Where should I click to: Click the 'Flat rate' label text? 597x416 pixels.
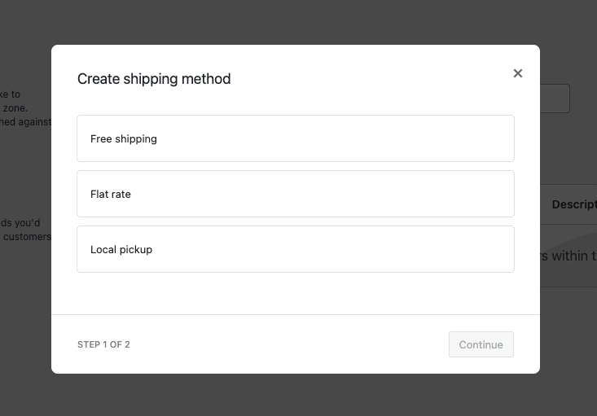click(x=111, y=195)
